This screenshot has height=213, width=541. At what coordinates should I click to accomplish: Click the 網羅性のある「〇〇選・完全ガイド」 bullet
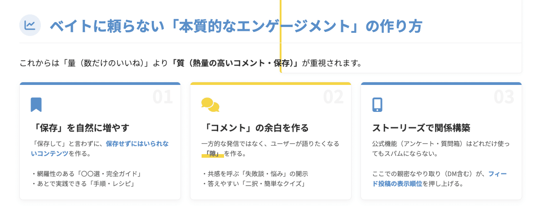point(87,174)
